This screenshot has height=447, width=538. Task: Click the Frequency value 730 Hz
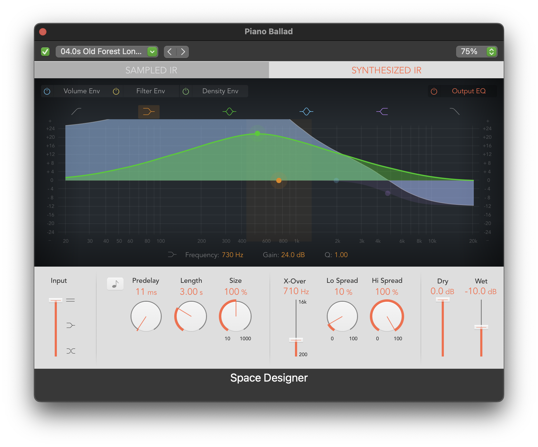[x=233, y=255]
